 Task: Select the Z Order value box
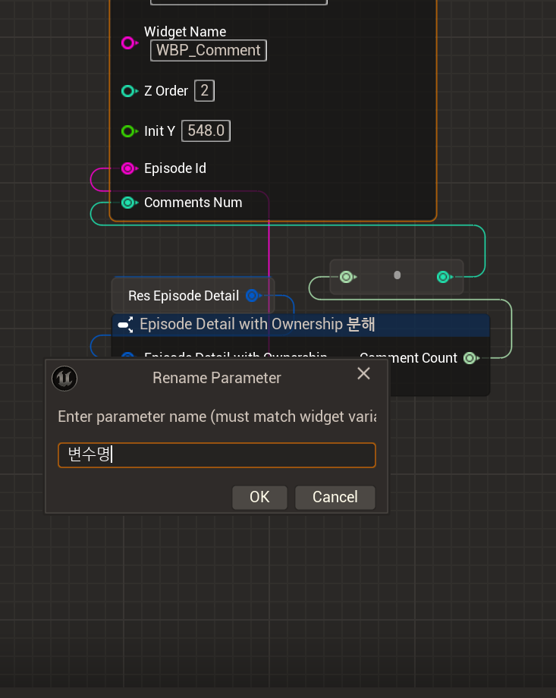pos(204,91)
